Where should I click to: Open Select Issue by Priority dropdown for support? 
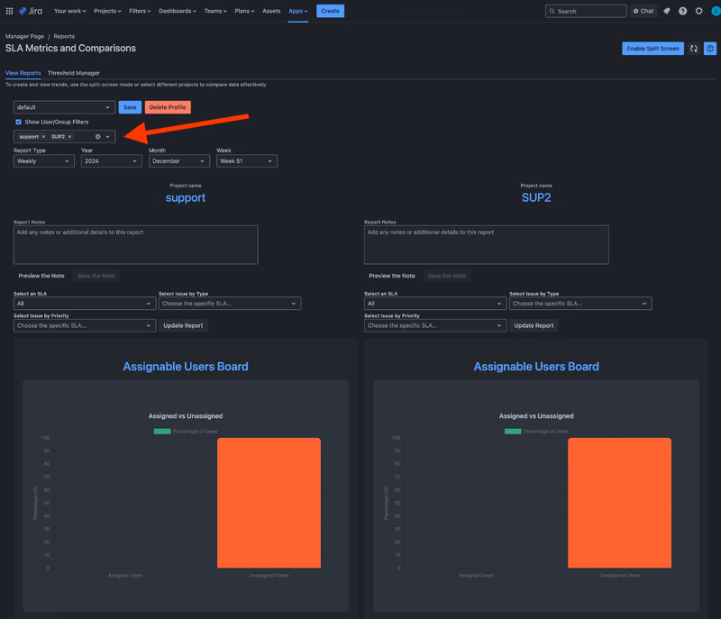click(x=85, y=325)
